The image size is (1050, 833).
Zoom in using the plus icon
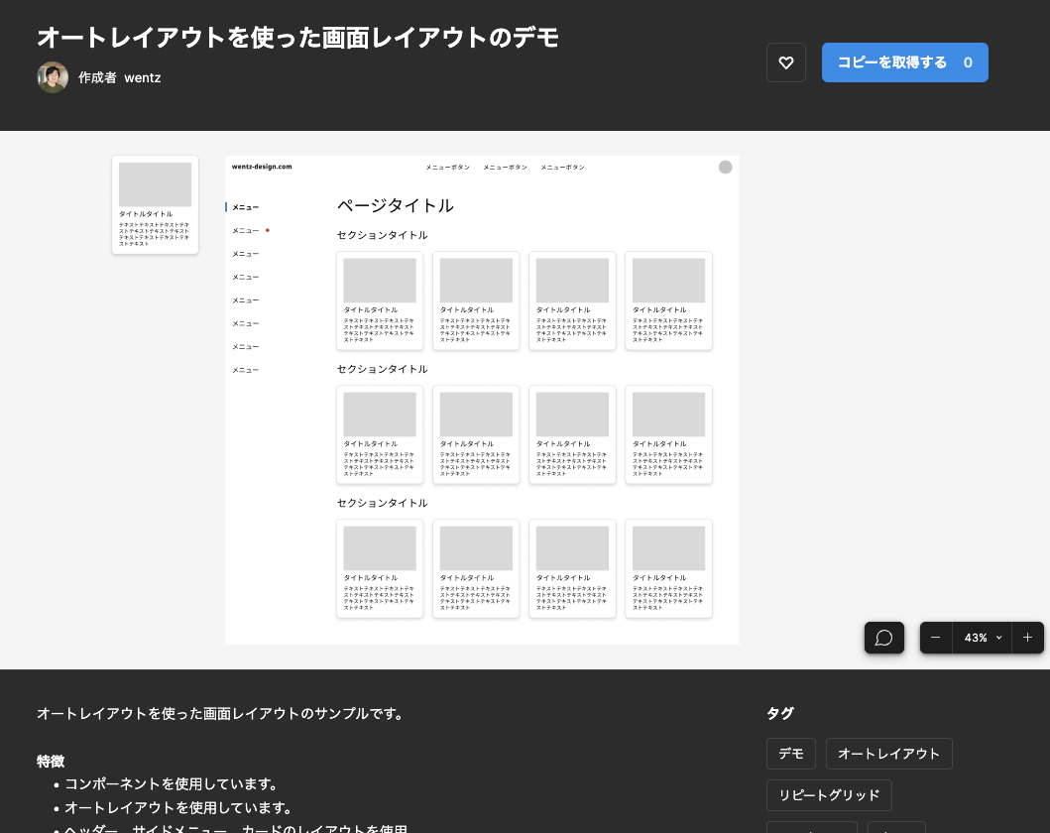(1027, 638)
